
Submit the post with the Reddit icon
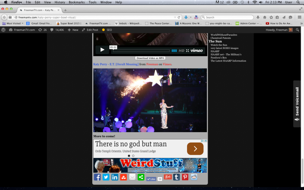point(194,177)
